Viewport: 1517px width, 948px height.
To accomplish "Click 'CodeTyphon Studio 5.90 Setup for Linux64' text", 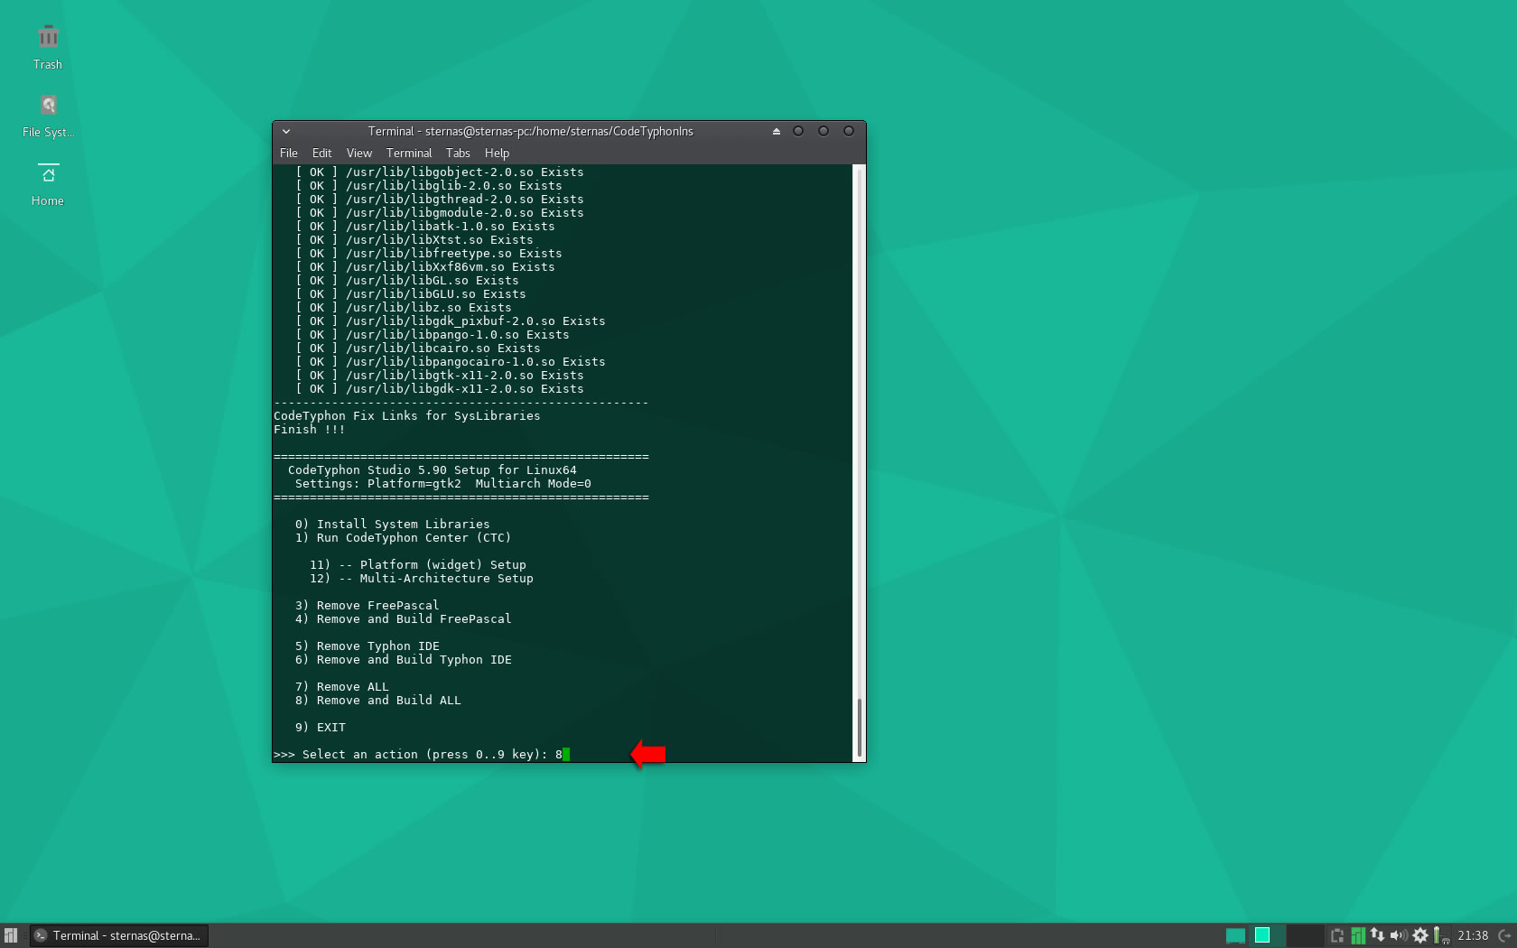I will coord(433,470).
